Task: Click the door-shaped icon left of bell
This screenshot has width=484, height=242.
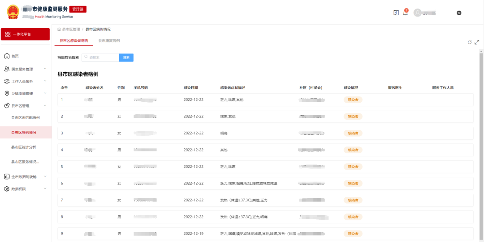Action: click(x=396, y=13)
